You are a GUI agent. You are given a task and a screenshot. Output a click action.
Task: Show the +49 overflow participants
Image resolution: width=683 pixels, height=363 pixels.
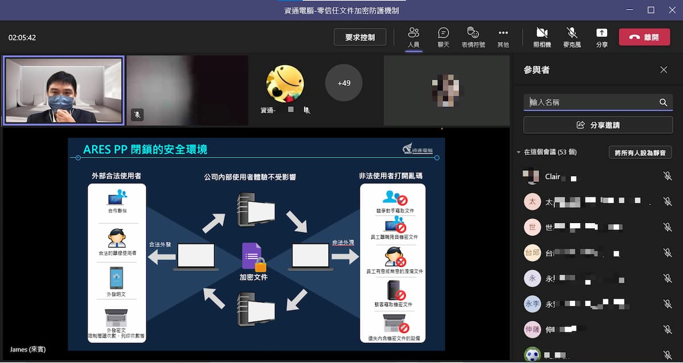pos(344,83)
